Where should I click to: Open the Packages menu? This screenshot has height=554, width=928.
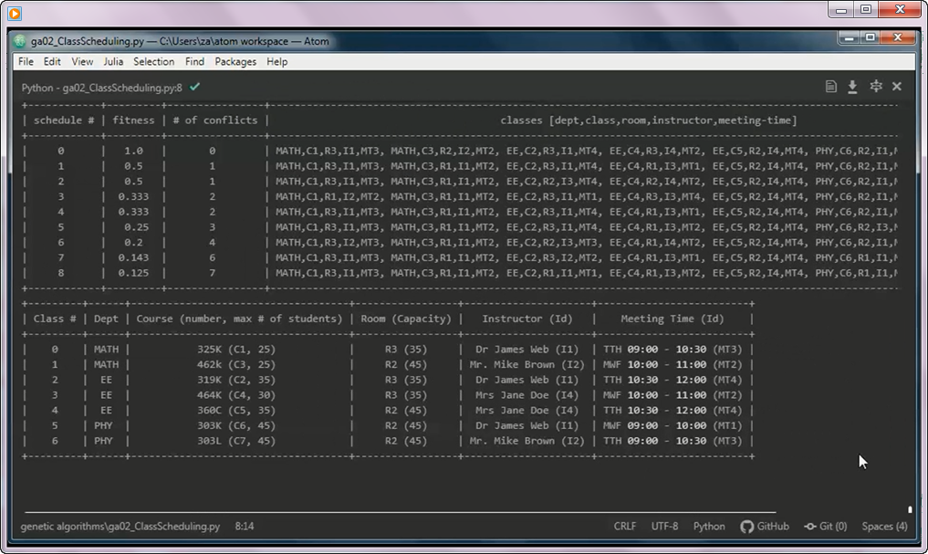[x=235, y=61]
